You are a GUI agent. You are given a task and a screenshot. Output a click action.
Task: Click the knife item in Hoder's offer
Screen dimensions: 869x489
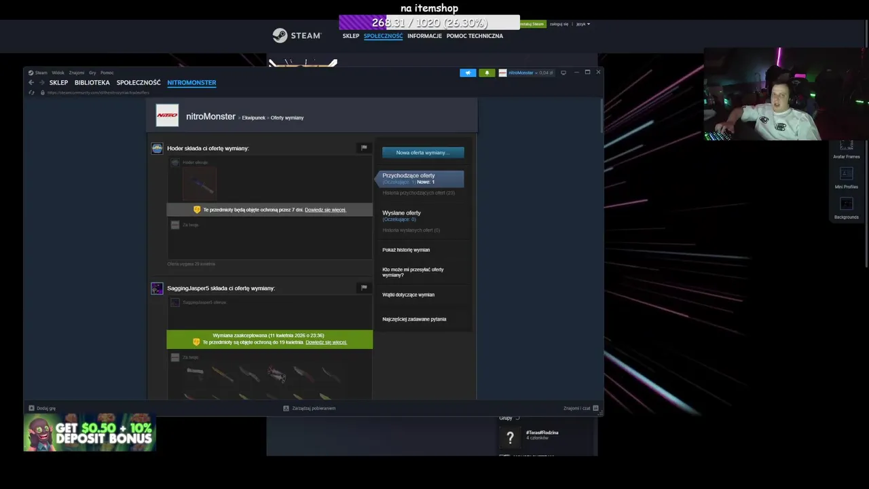coord(199,183)
